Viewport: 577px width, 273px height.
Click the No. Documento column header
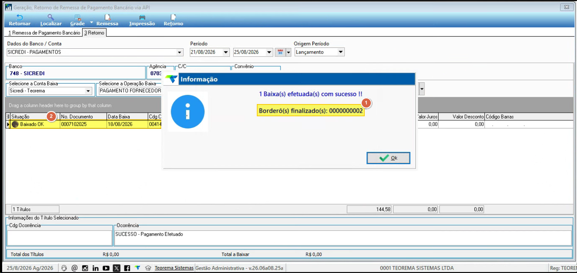tap(83, 117)
